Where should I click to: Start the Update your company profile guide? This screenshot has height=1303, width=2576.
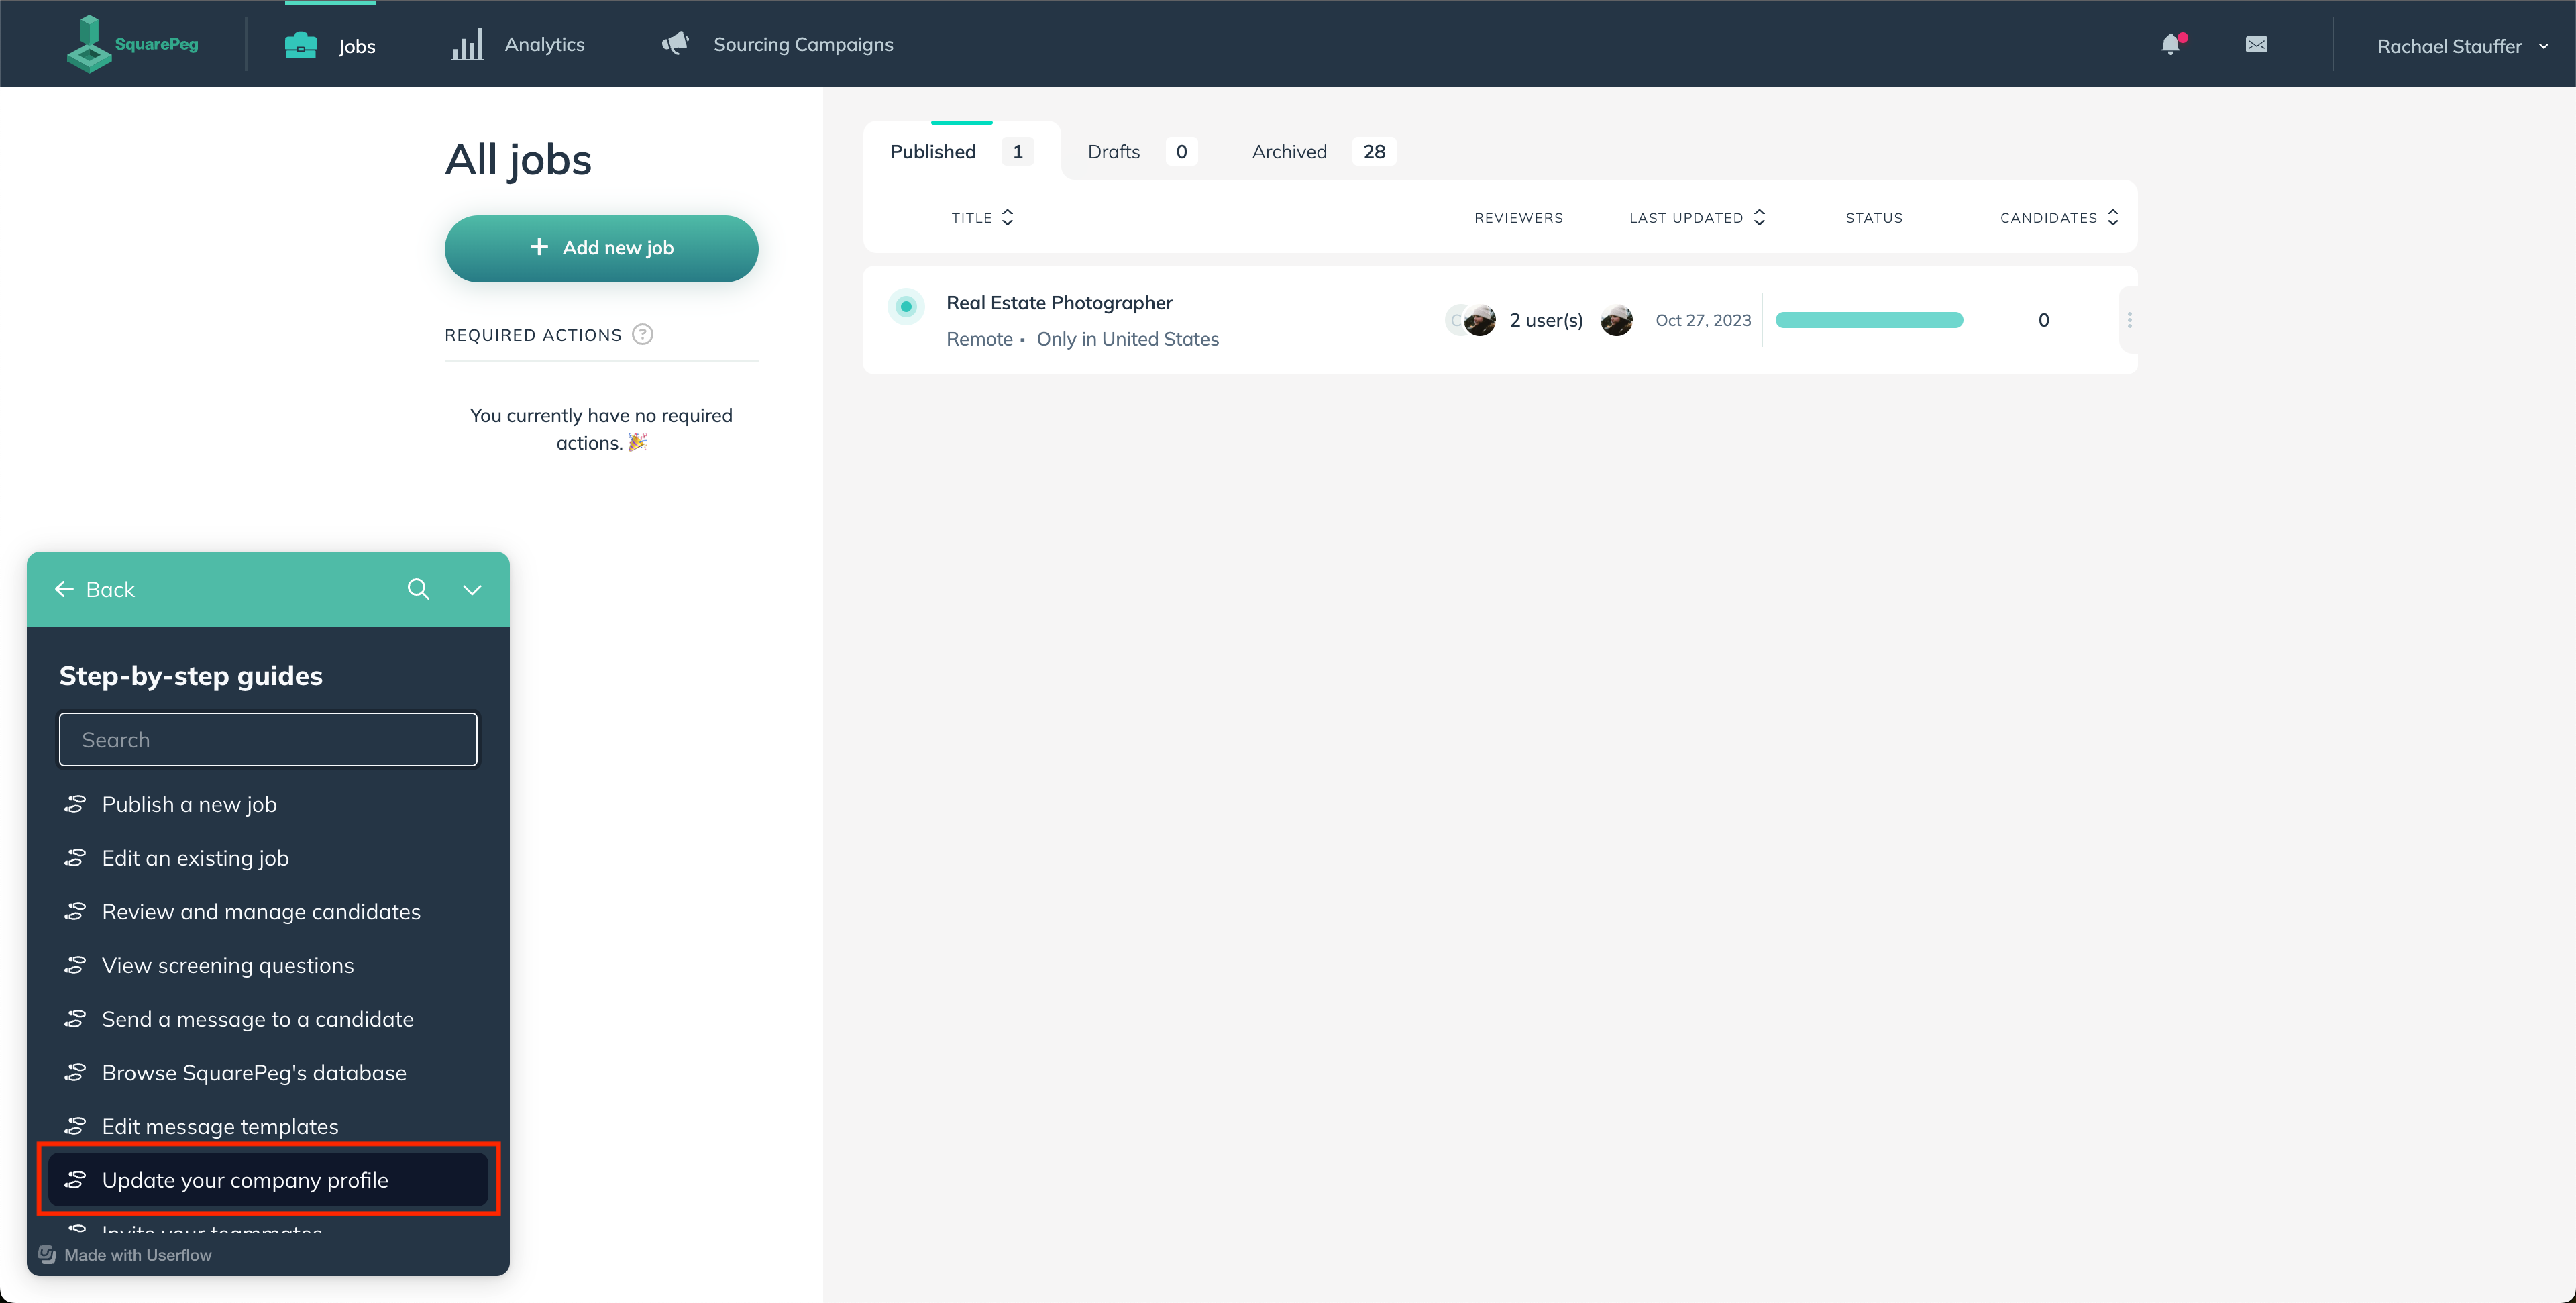pyautogui.click(x=268, y=1180)
